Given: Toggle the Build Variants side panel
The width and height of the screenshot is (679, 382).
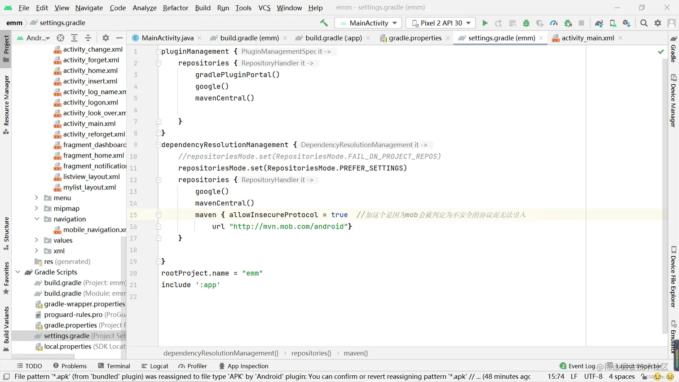Looking at the screenshot, I should [6, 329].
